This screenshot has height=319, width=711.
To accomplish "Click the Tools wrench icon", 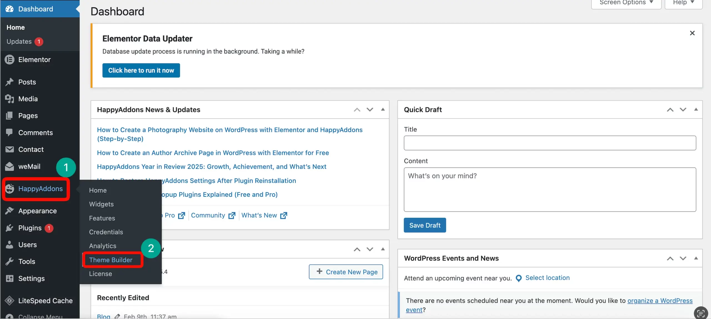I will (x=9, y=261).
